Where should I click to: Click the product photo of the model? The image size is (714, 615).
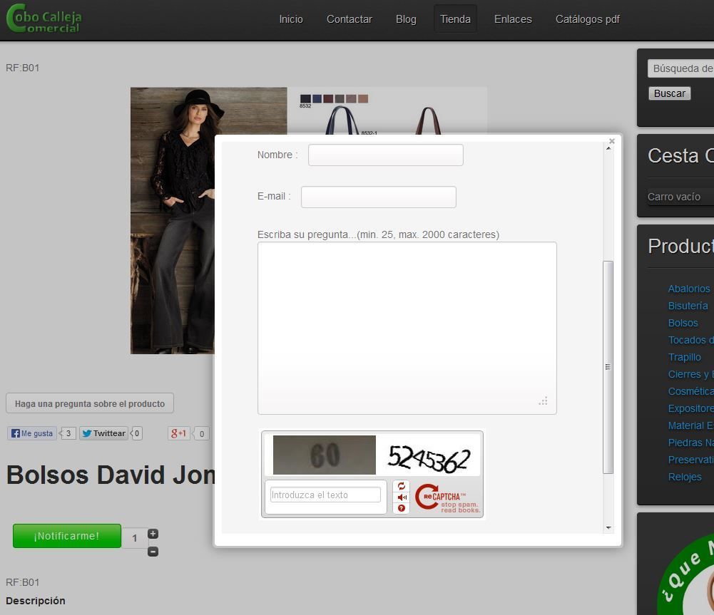(172, 221)
